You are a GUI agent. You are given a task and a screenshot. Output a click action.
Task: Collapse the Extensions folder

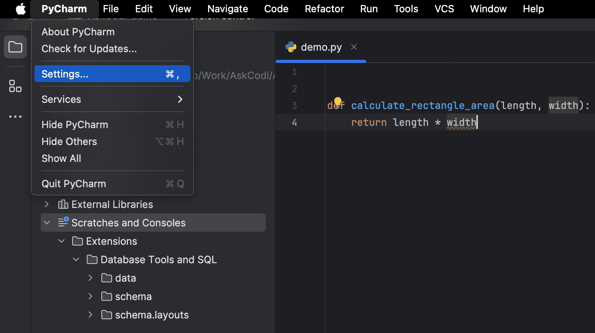(61, 241)
